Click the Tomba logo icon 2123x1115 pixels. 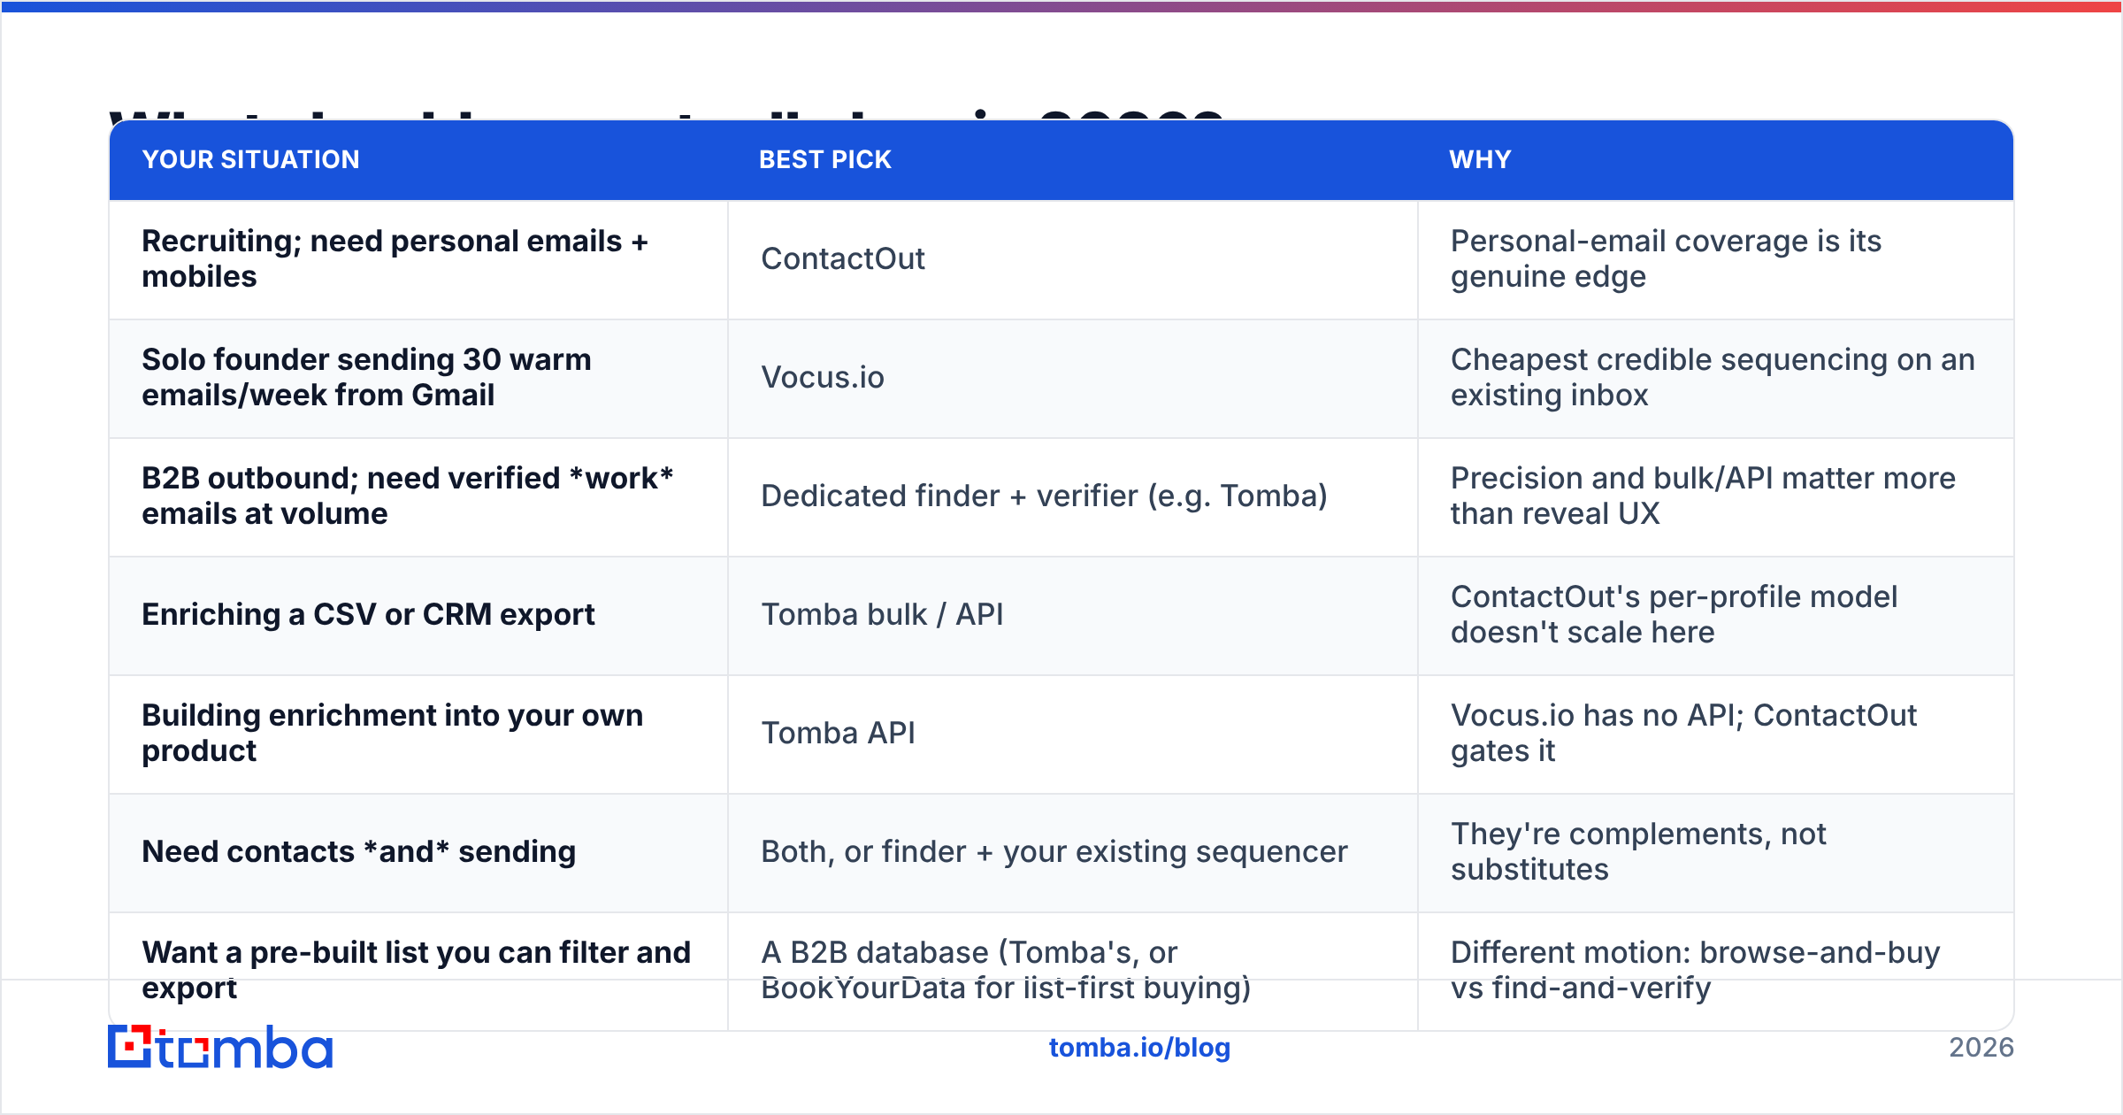pyautogui.click(x=219, y=1048)
